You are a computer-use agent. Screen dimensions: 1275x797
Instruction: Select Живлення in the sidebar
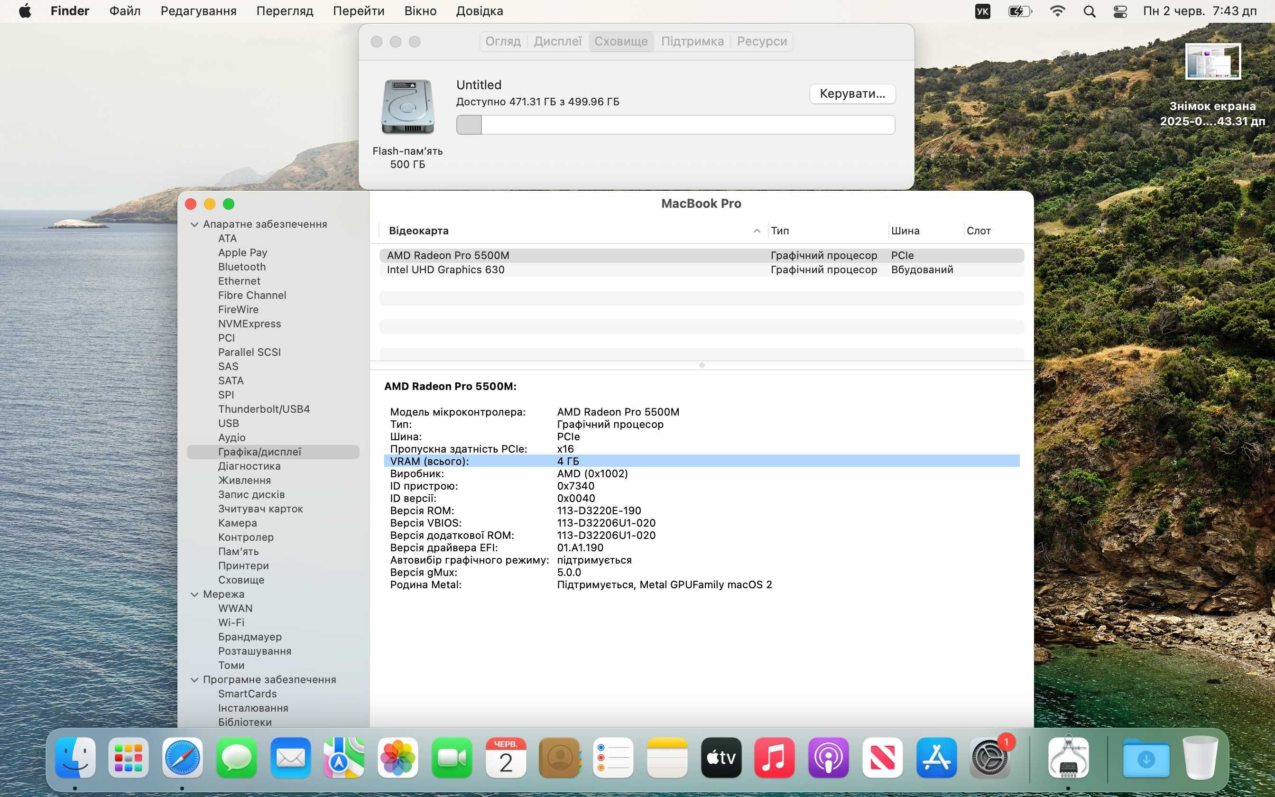click(244, 481)
